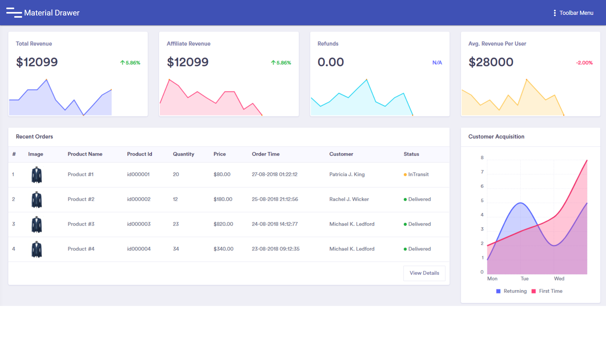Click Product #2 jacket thumbnail image

[37, 200]
